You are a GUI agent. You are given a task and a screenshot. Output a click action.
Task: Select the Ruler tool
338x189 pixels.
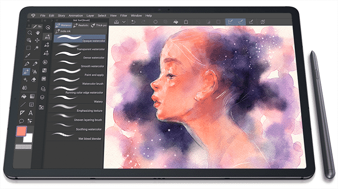coord(22,113)
